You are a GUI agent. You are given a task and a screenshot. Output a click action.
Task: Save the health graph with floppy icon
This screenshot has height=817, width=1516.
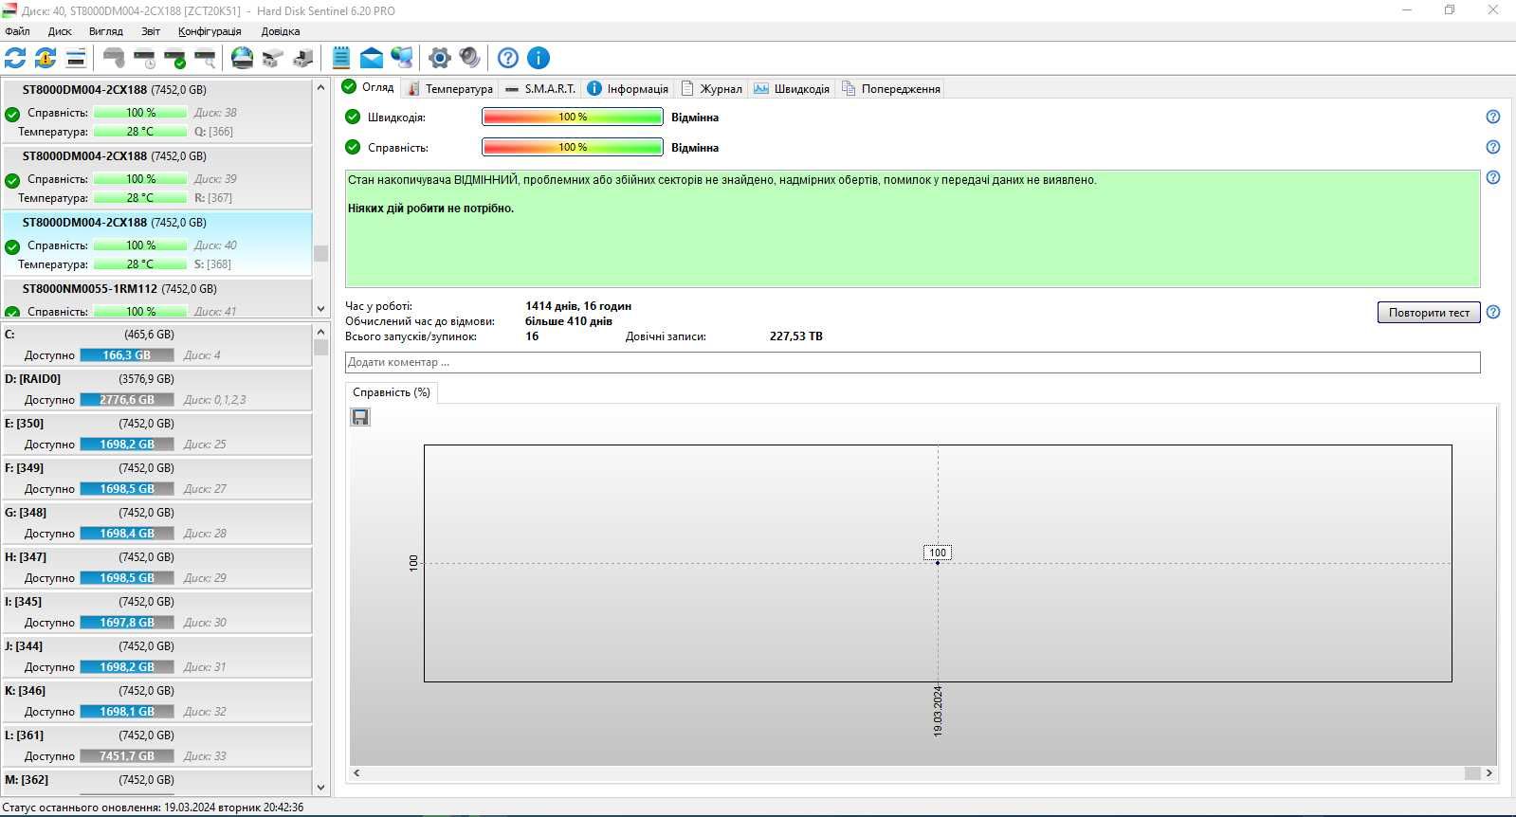[x=360, y=417]
